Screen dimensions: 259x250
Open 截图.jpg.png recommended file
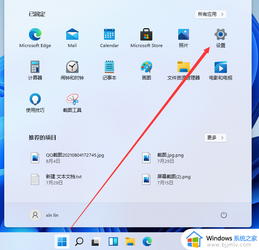[x=163, y=158]
